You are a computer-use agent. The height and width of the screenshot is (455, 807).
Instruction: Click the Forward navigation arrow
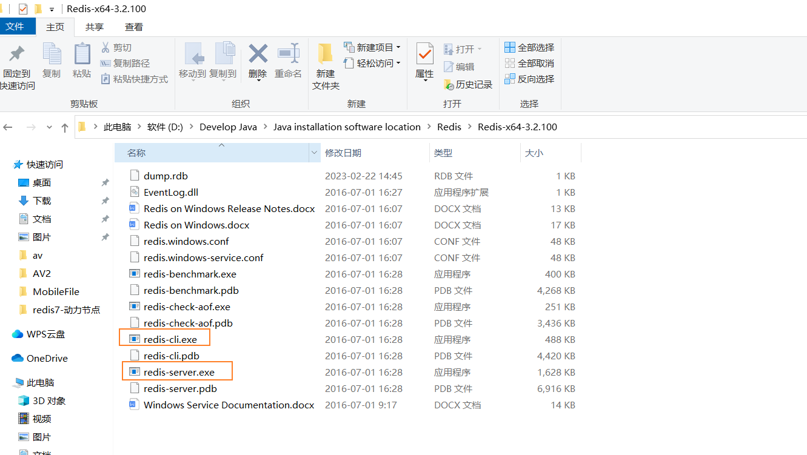32,127
